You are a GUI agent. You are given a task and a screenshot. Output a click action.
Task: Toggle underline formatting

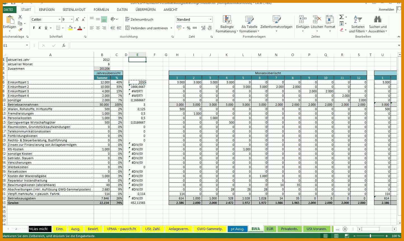46,28
